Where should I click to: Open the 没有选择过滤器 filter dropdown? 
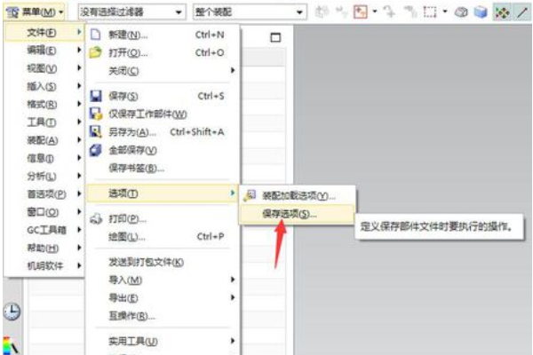[x=131, y=12]
